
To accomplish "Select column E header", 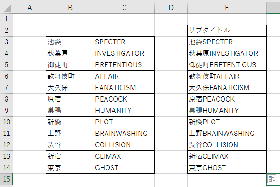I will 227,7.
